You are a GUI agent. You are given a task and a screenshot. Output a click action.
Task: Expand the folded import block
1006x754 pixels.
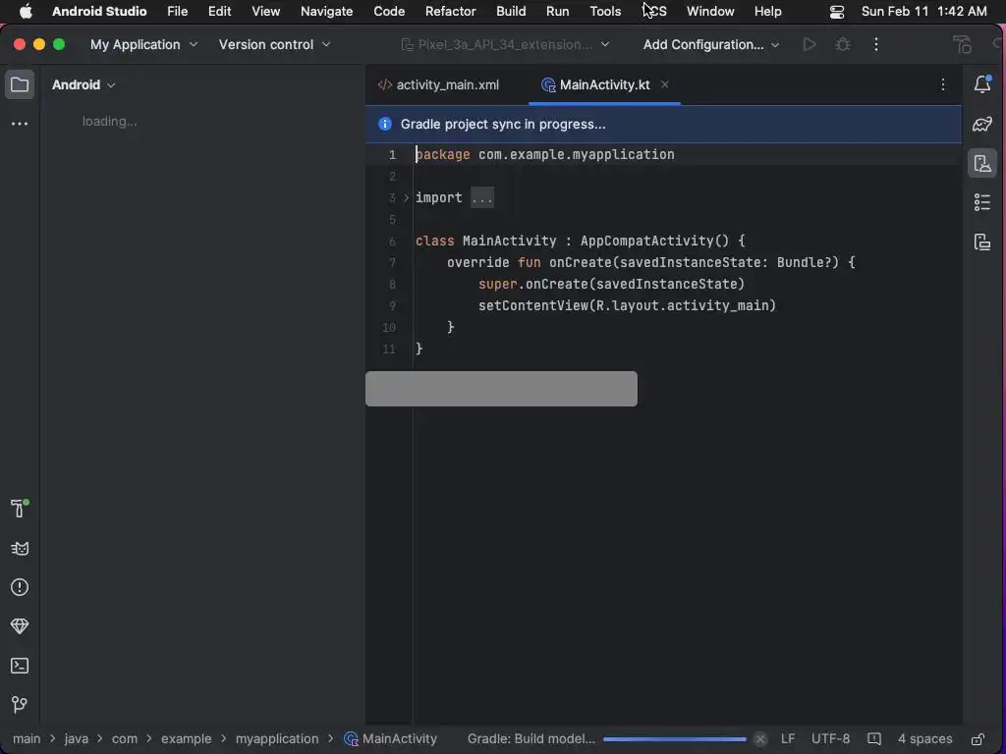point(406,197)
